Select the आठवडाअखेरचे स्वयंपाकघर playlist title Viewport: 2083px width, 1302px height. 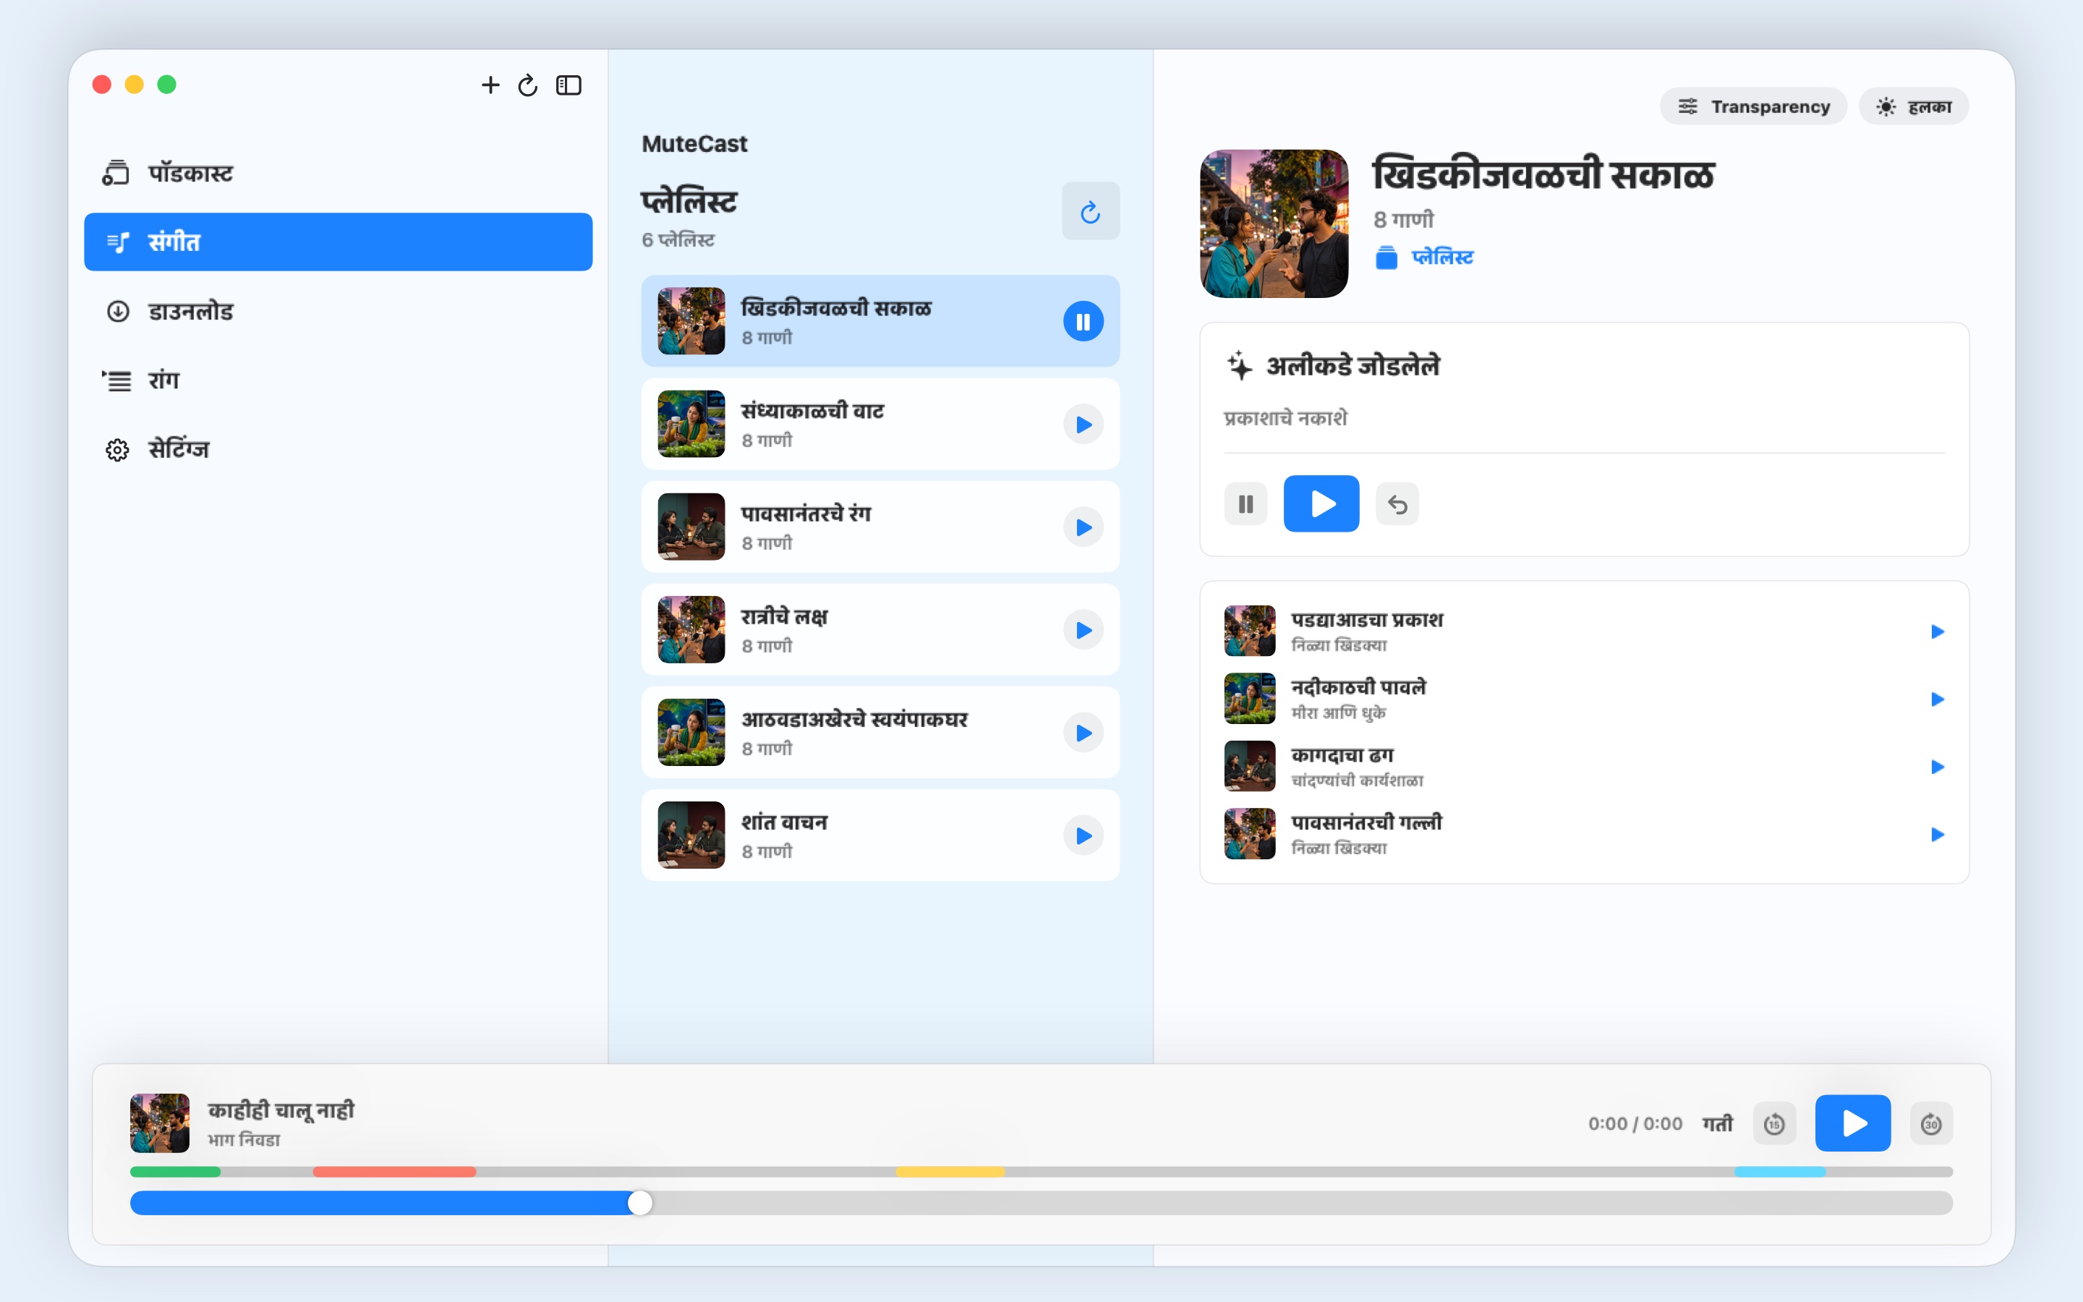(855, 720)
